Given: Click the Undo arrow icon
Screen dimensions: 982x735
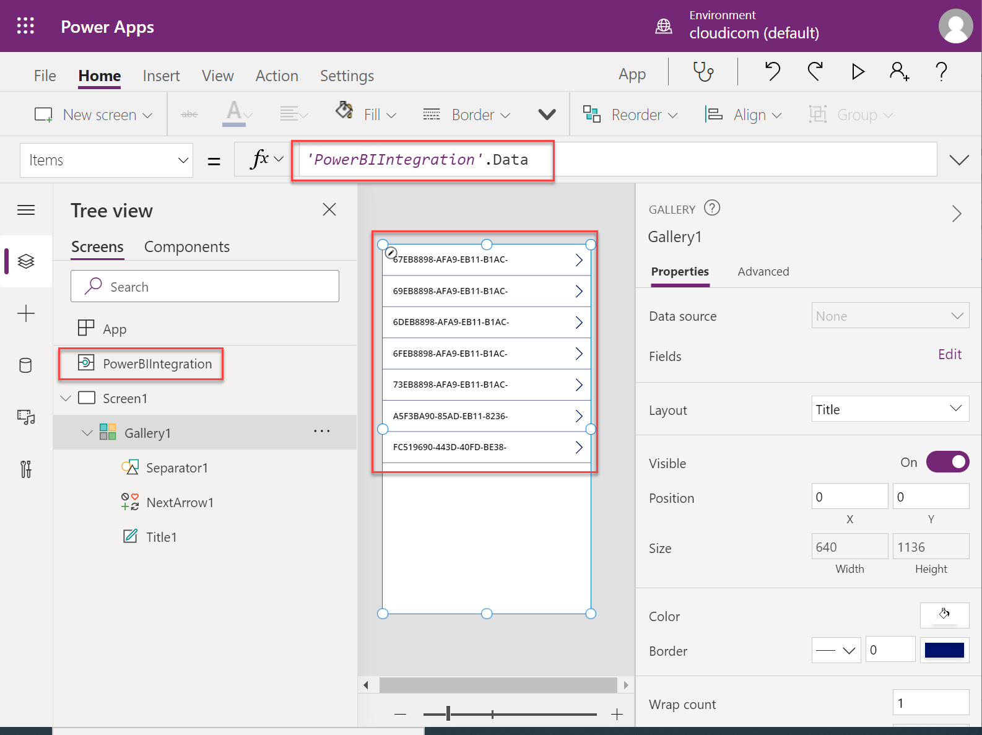Looking at the screenshot, I should click(772, 72).
